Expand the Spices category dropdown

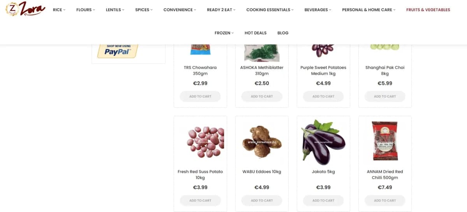pyautogui.click(x=144, y=10)
